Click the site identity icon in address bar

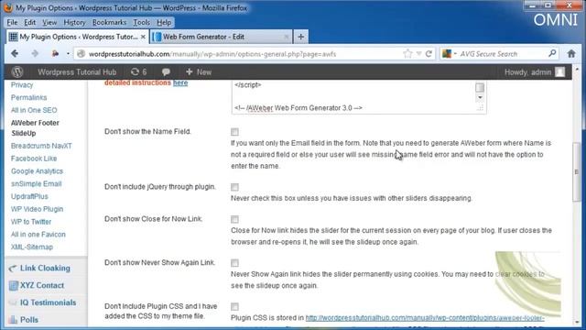pyautogui.click(x=81, y=54)
